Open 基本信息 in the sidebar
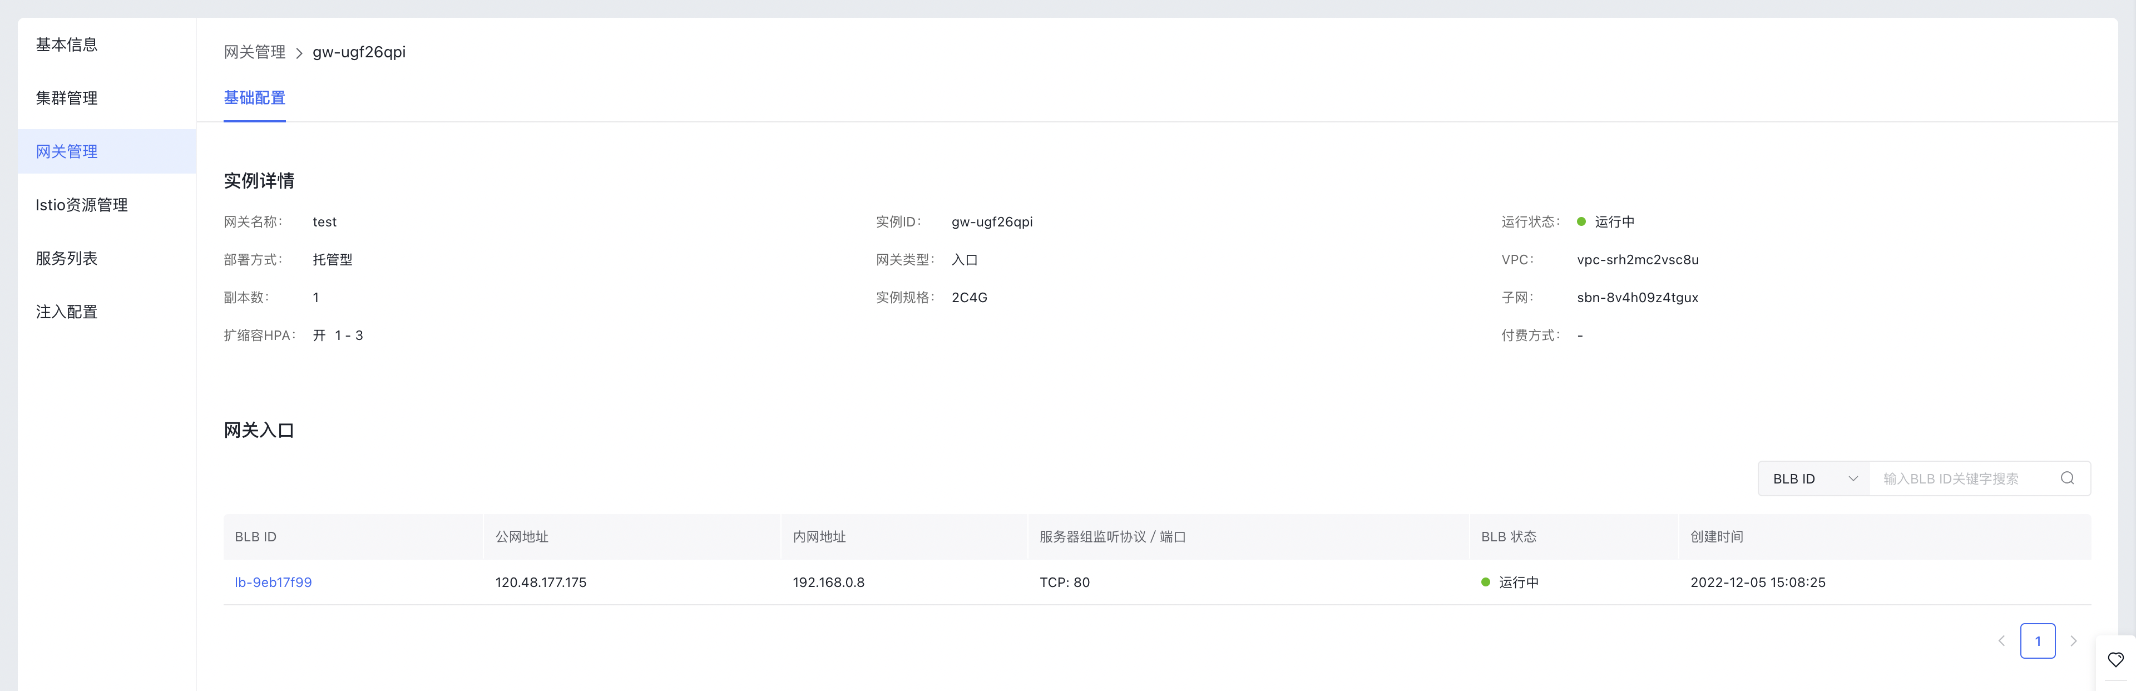The image size is (2136, 691). (x=66, y=45)
